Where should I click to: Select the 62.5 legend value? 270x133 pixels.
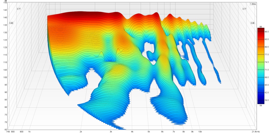(267, 92)
